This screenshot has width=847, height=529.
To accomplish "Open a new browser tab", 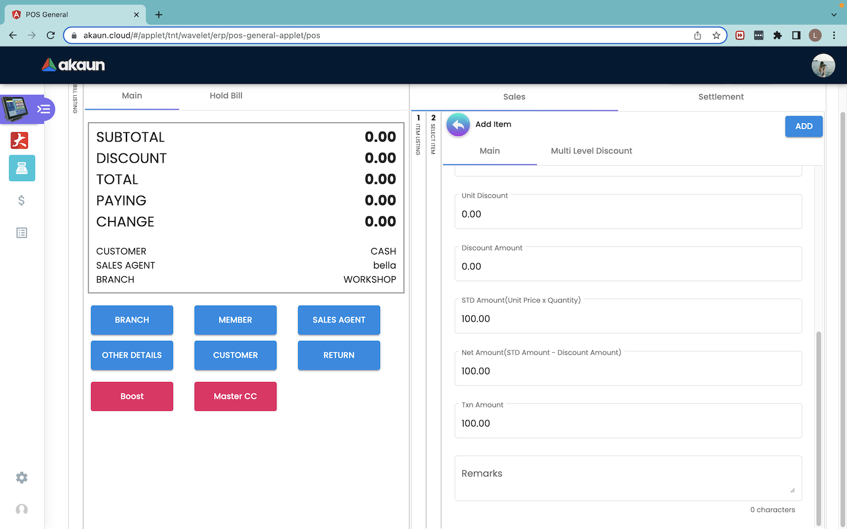I will tap(159, 15).
